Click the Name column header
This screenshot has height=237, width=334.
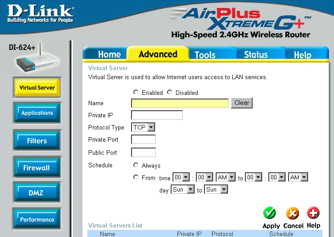pos(108,234)
